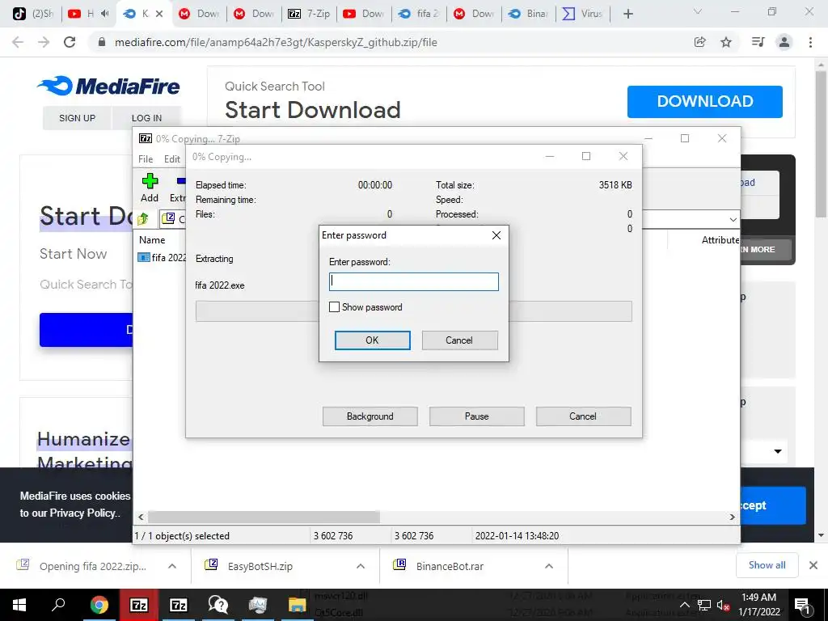
Task: Open the 7-Zip Edit menu
Action: click(x=172, y=159)
